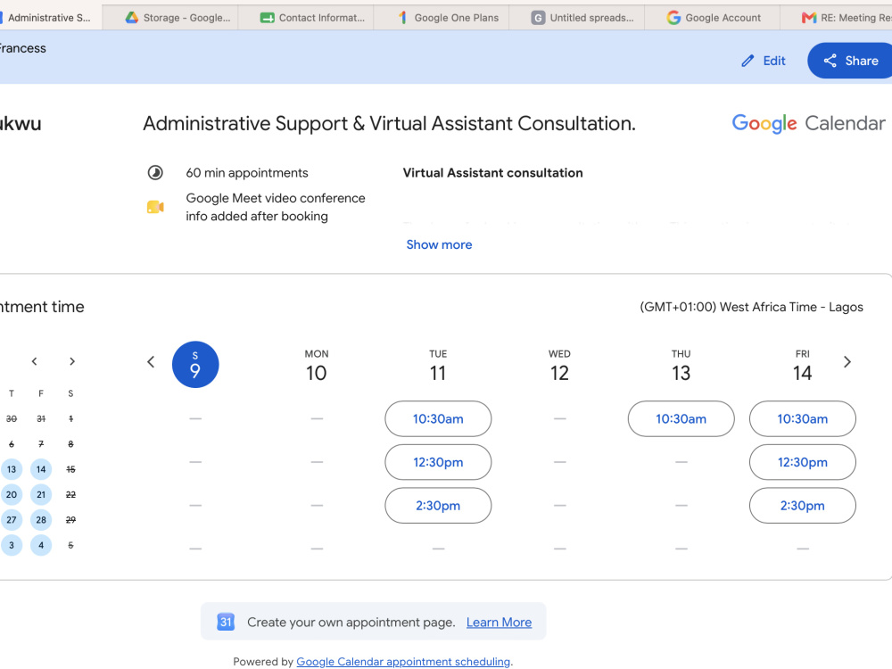Open Google Calendar appointment scheduling link
The image size is (892, 669).
[x=403, y=662]
